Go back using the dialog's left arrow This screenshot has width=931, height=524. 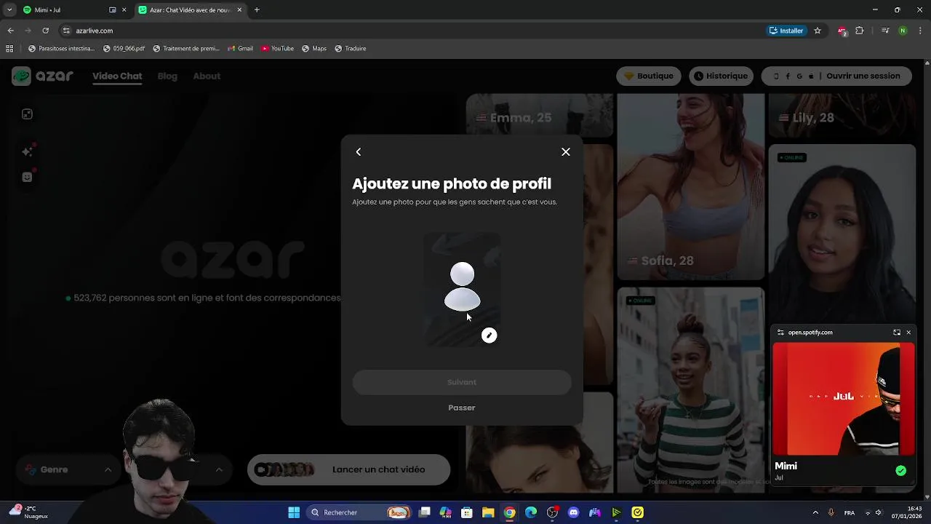(x=359, y=152)
